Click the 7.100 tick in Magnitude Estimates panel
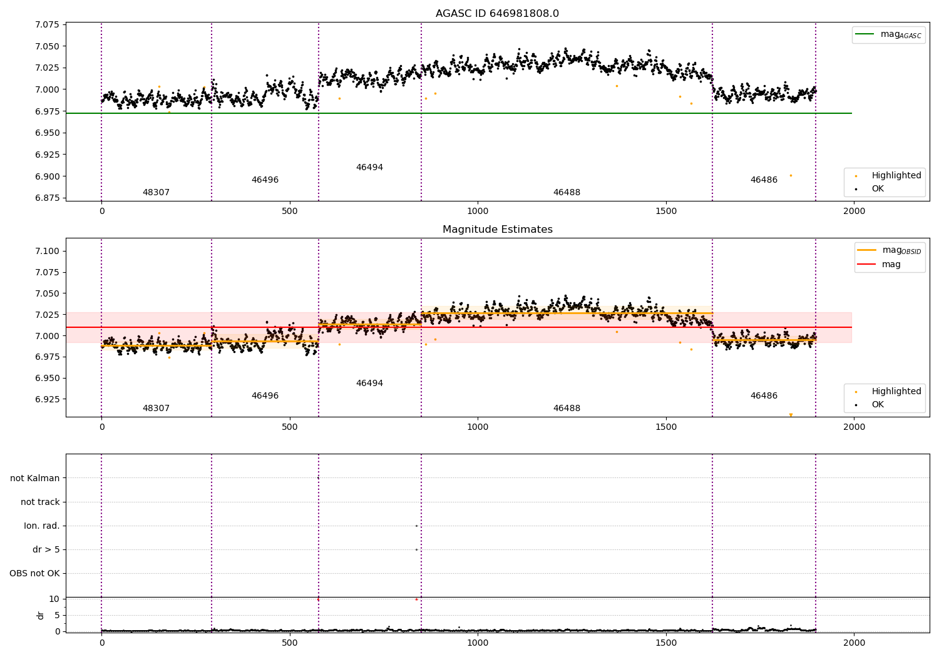Screen dimensions: 939x657 pyautogui.click(x=47, y=252)
